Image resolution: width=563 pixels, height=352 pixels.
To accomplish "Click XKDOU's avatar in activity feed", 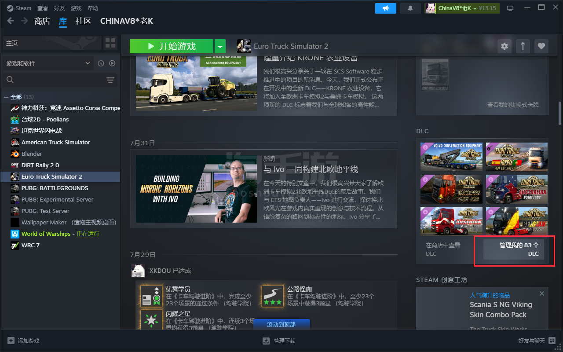I will 138,270.
